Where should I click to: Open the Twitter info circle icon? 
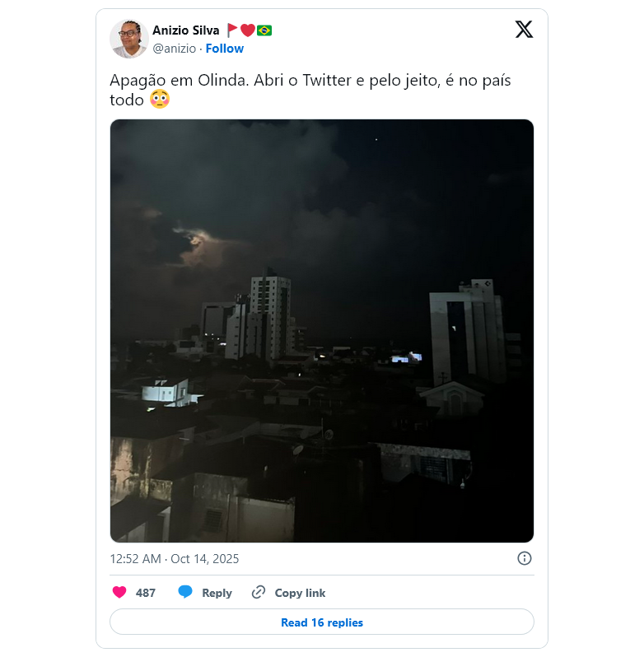[525, 558]
